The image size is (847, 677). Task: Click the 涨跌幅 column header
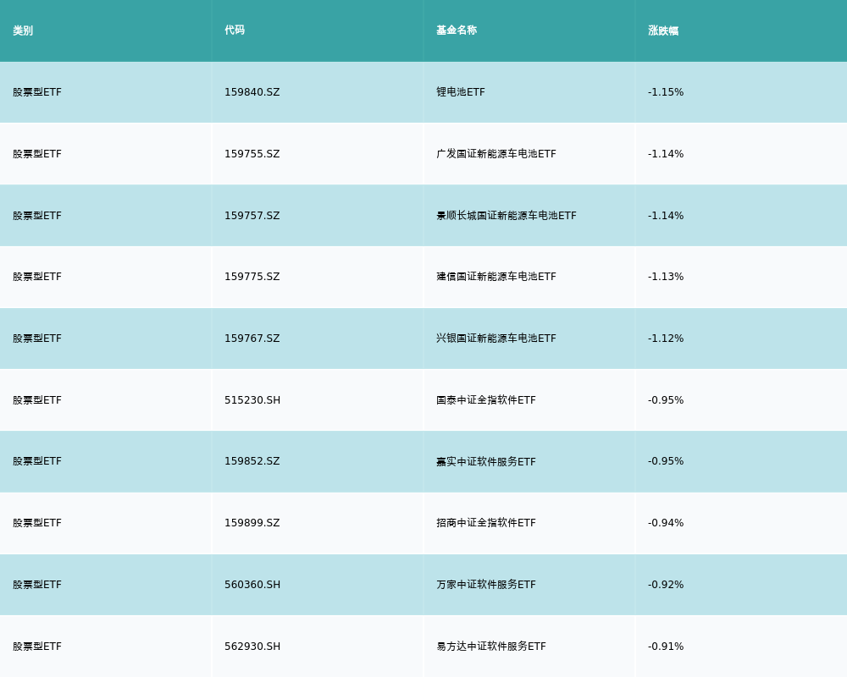663,30
